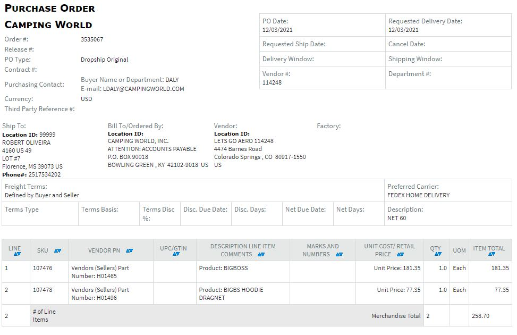
Task: Click '# of Line Items' label
Action: 44,315
